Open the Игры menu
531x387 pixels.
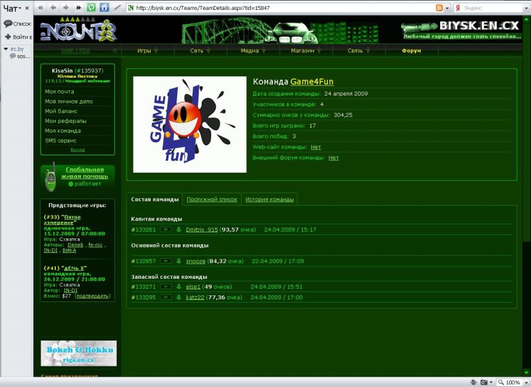(147, 50)
